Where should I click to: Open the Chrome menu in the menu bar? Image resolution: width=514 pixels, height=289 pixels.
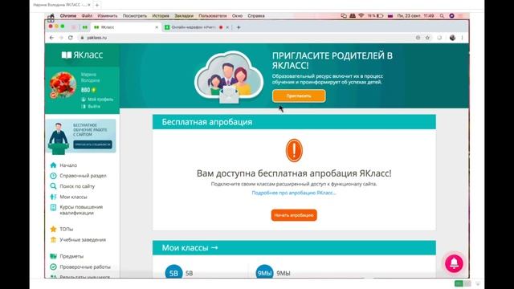67,16
